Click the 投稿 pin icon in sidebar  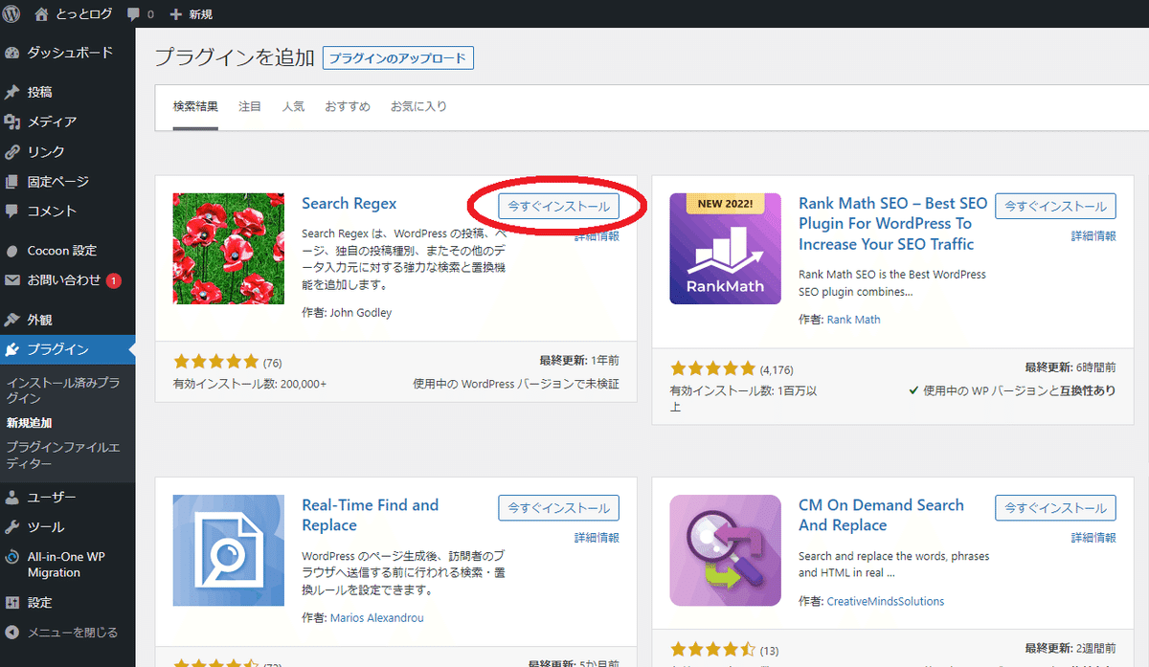tap(12, 93)
